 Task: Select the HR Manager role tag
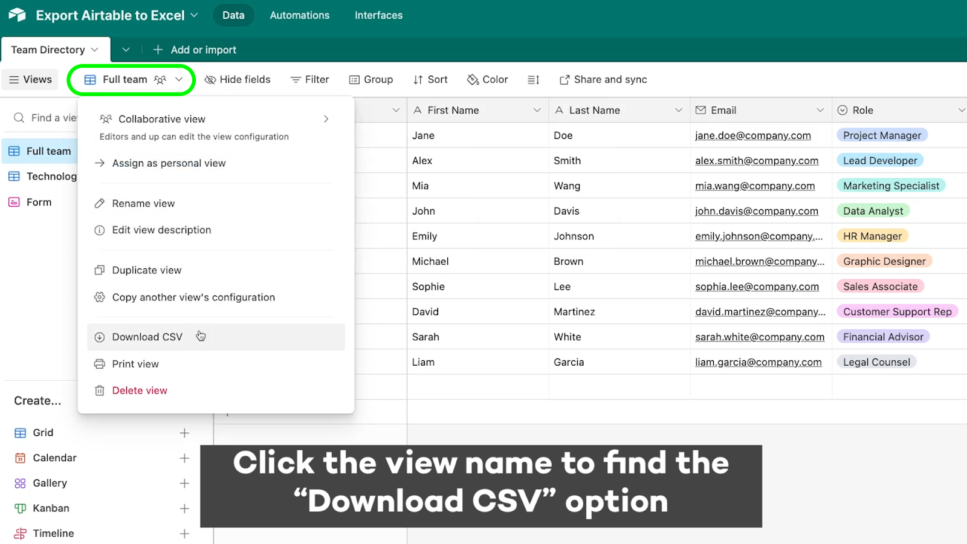(x=872, y=236)
